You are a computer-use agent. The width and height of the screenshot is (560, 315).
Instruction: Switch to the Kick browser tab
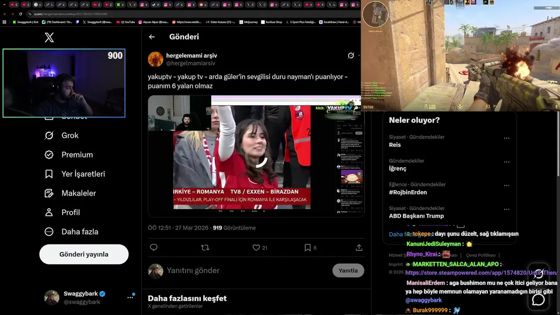[120, 5]
